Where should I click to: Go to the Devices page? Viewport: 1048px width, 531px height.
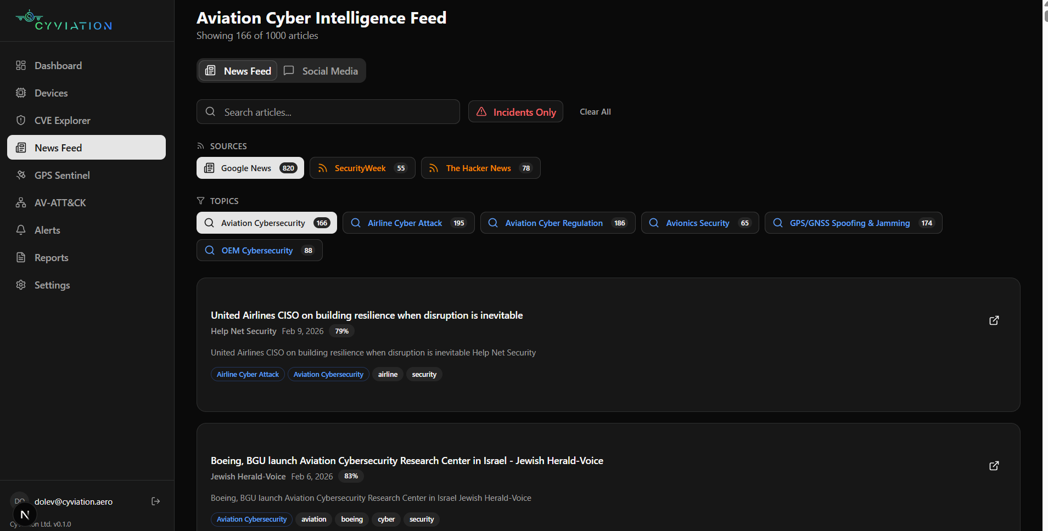click(86, 93)
